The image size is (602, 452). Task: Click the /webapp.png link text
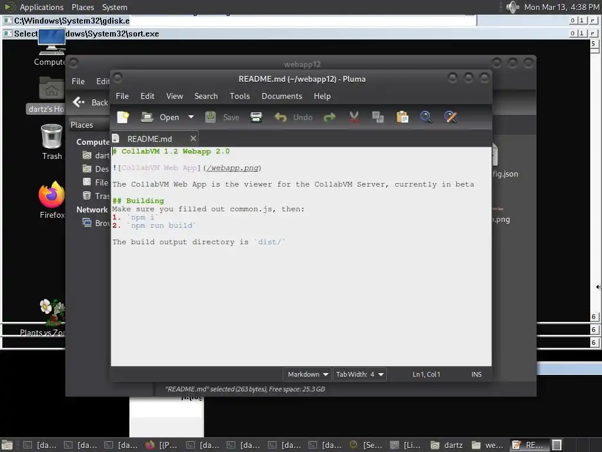[232, 168]
